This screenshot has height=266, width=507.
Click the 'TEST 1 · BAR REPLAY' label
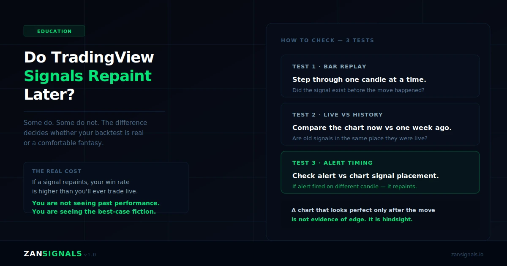[329, 67]
